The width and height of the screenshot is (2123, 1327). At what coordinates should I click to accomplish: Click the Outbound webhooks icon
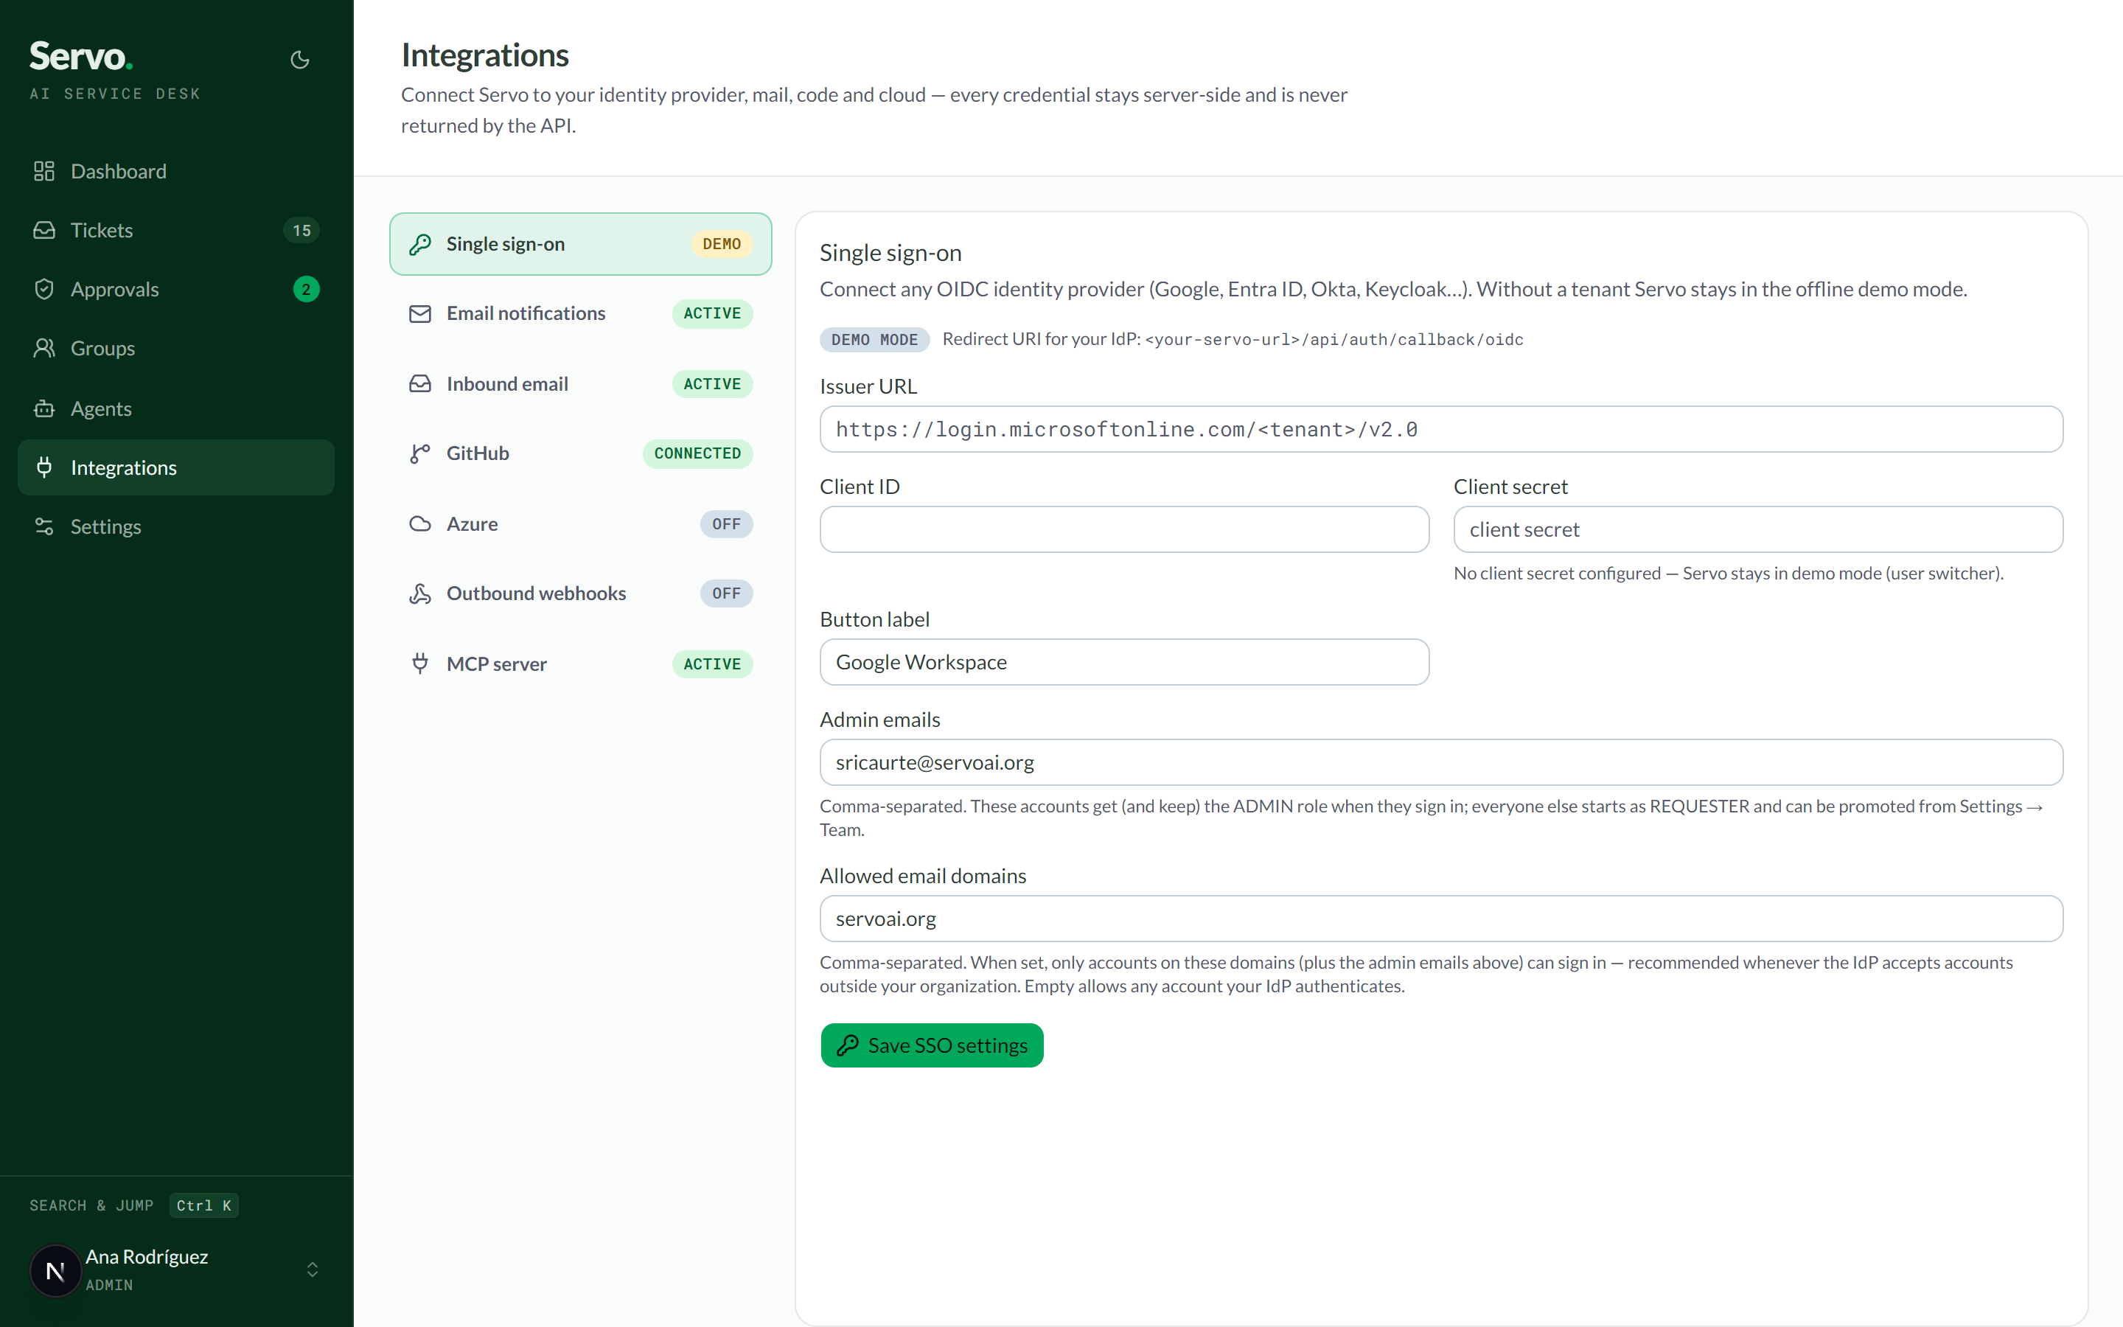[x=420, y=593]
